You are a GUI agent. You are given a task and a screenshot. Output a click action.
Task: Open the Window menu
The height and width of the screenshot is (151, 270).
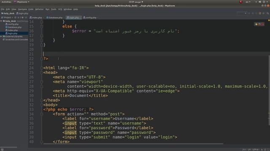coord(67,9)
